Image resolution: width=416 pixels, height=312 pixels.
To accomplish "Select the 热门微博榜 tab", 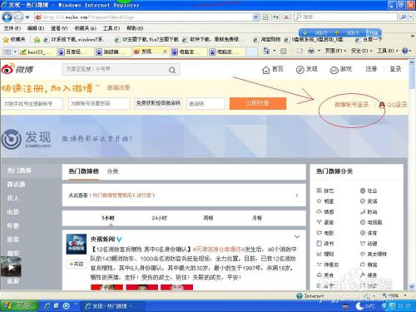I will 84,171.
